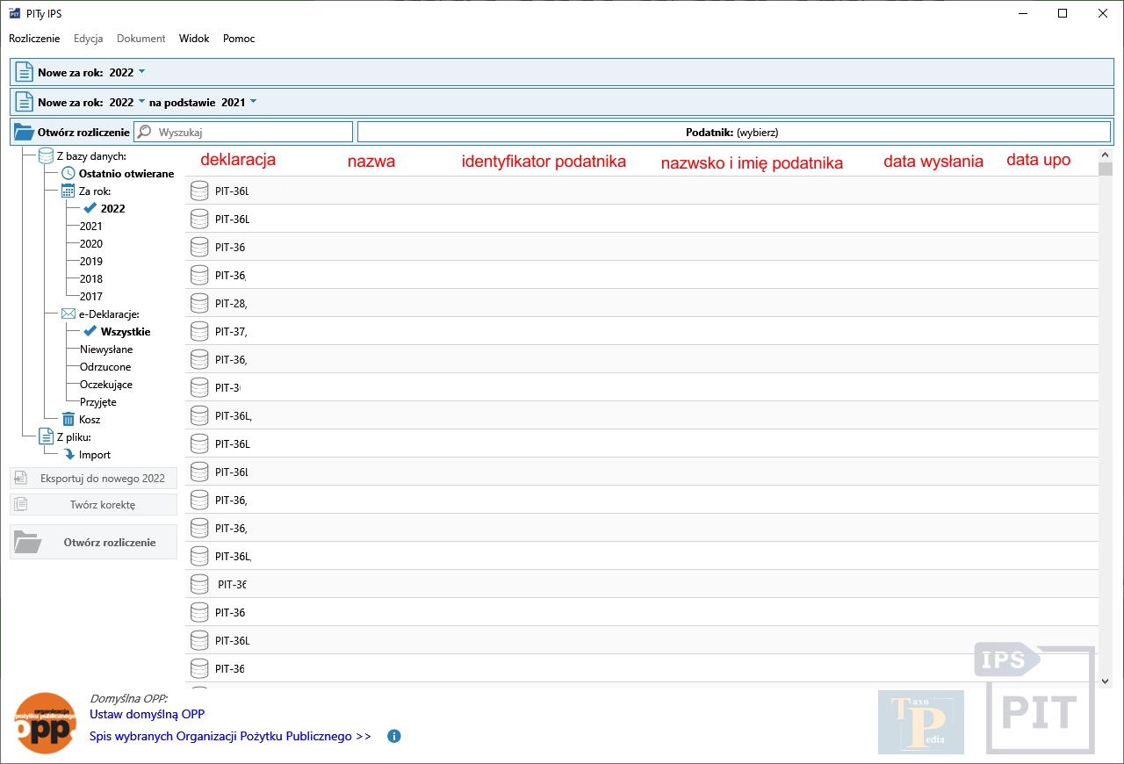Viewport: 1124px width, 764px height.
Task: Click Ustaw domyślną OPP link
Action: [147, 715]
